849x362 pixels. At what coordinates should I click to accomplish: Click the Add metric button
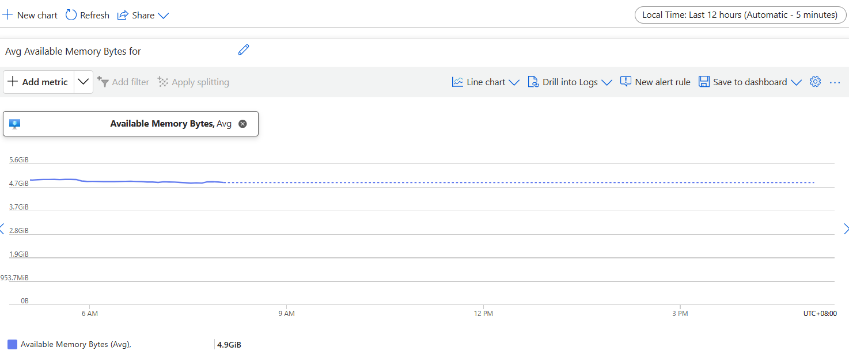(x=39, y=82)
